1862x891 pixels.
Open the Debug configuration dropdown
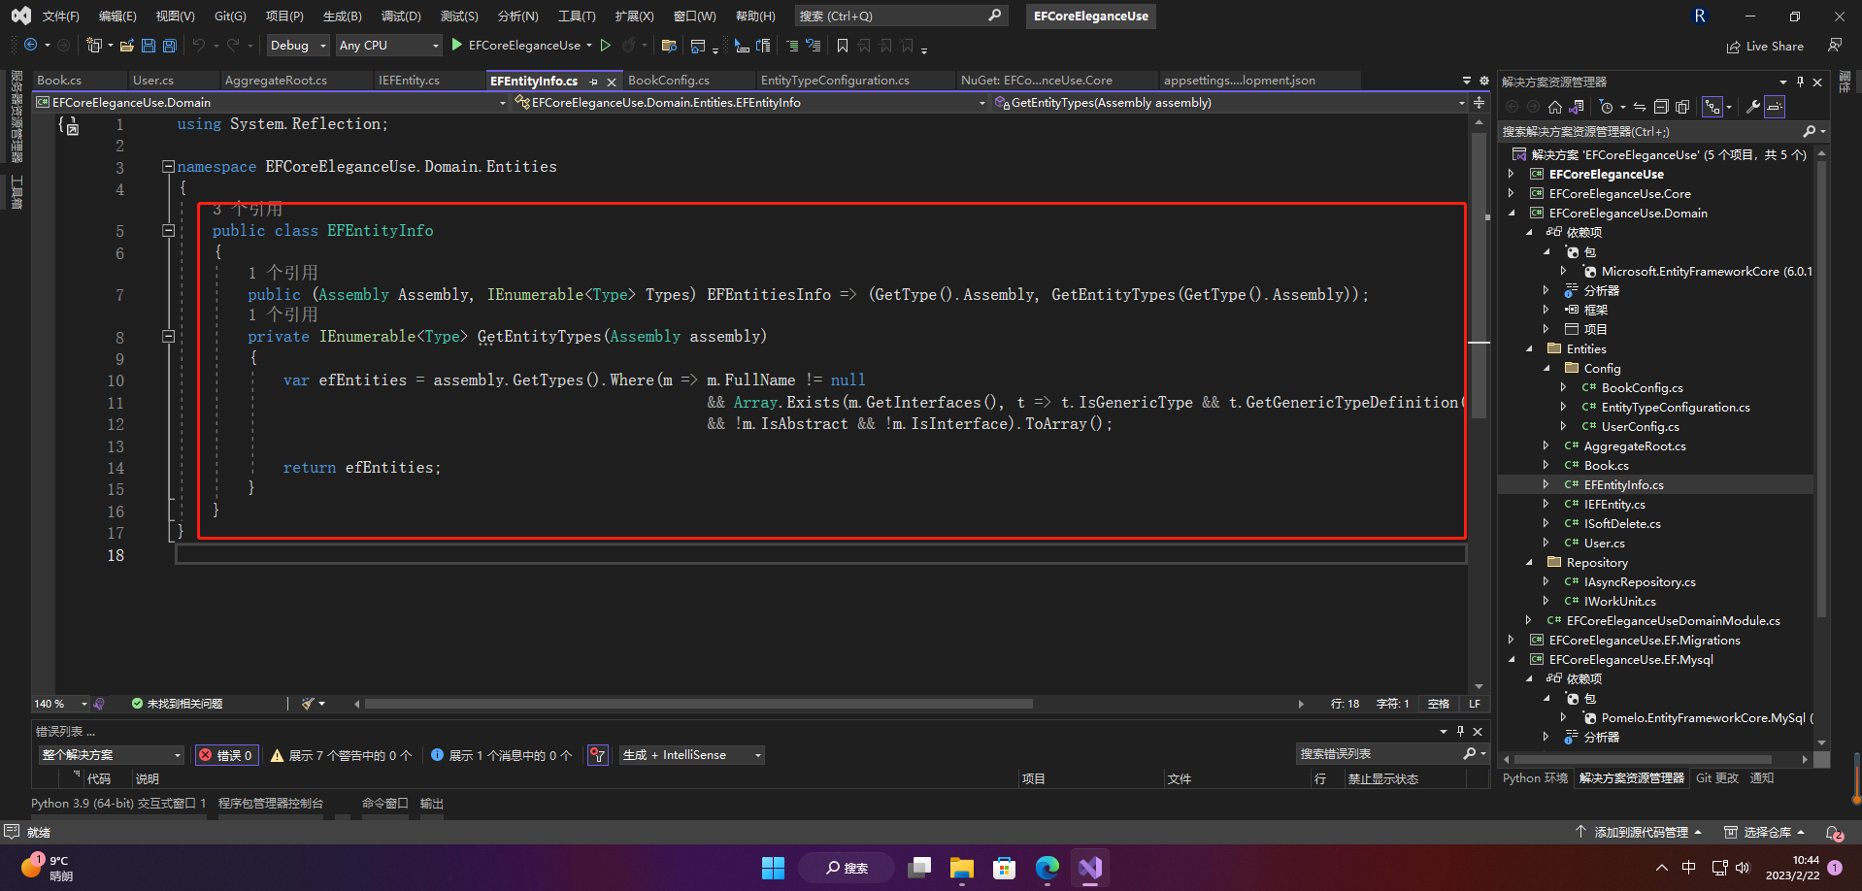coord(297,46)
